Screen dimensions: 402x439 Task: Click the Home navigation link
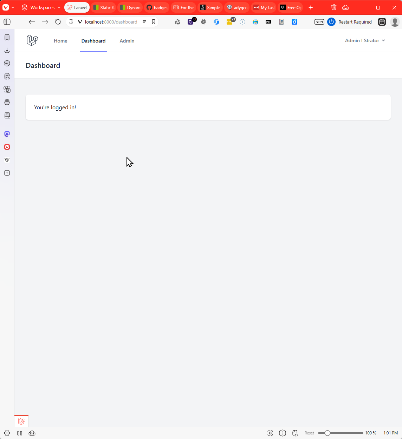pos(60,41)
